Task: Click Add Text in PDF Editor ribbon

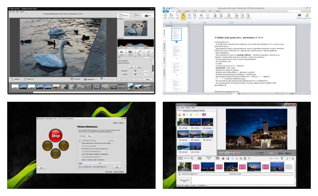Action: click(x=189, y=16)
